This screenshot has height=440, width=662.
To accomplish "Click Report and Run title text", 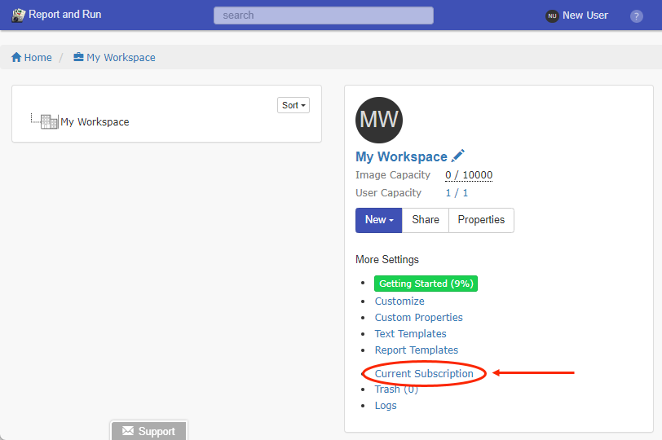I will tap(65, 15).
